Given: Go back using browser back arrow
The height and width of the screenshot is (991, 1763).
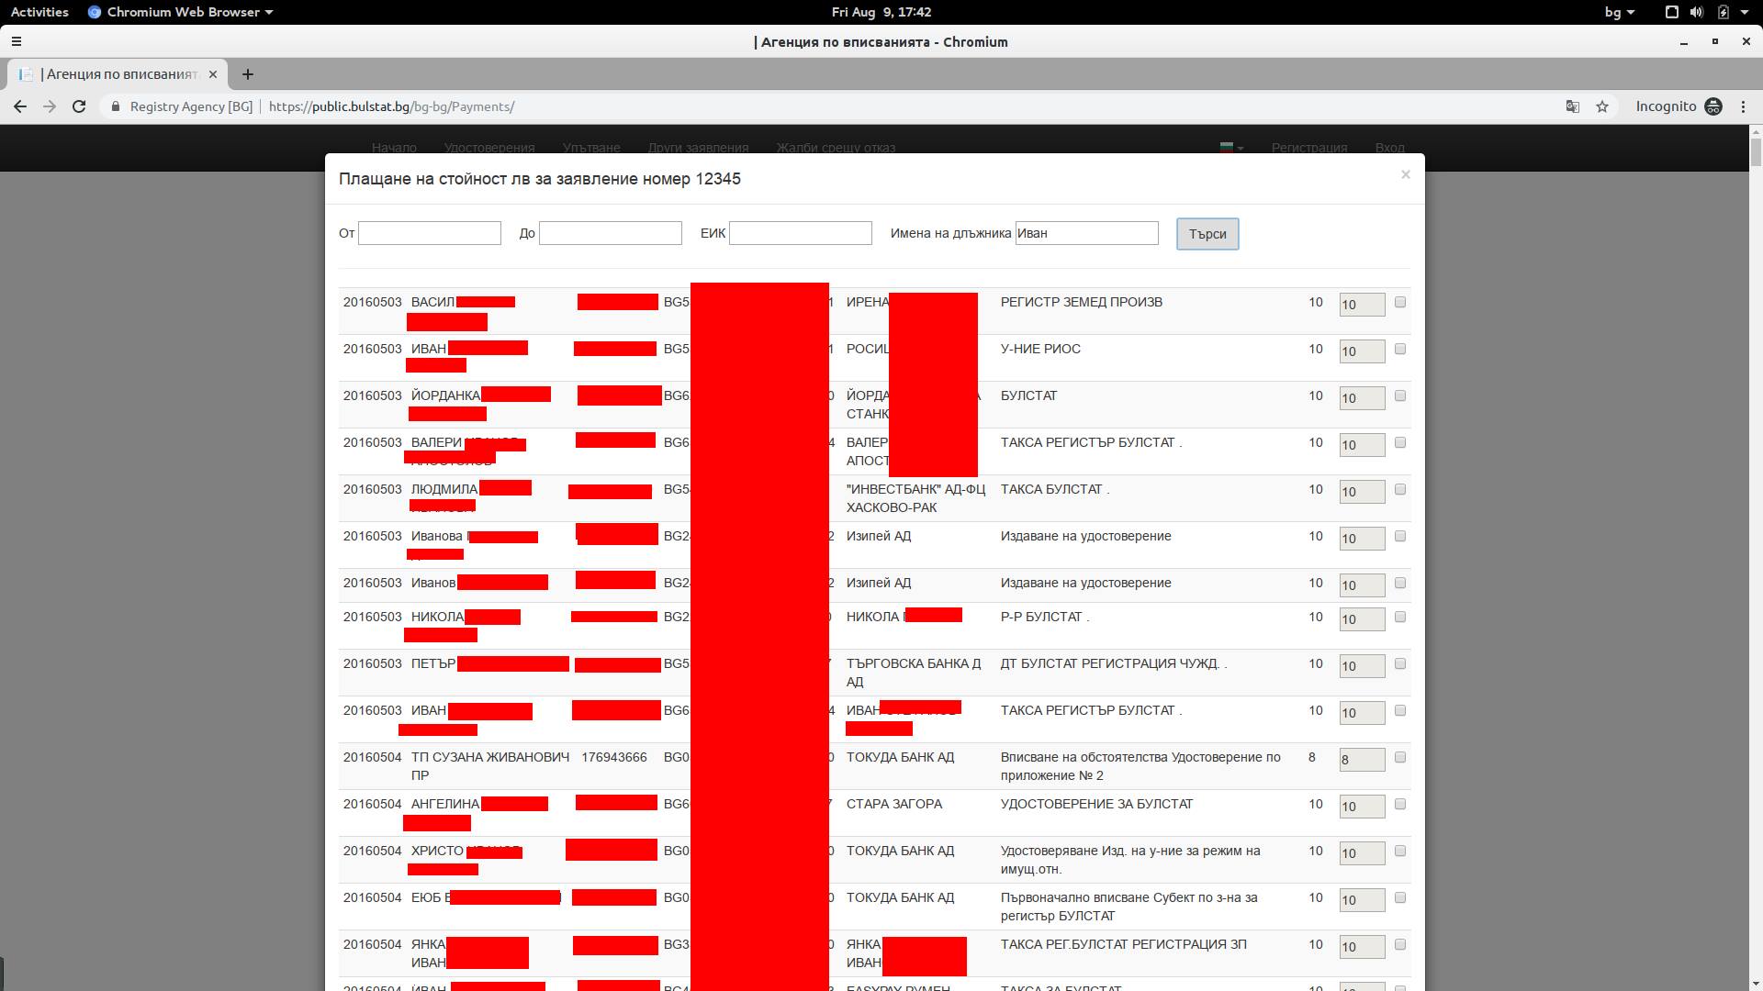Looking at the screenshot, I should (20, 106).
